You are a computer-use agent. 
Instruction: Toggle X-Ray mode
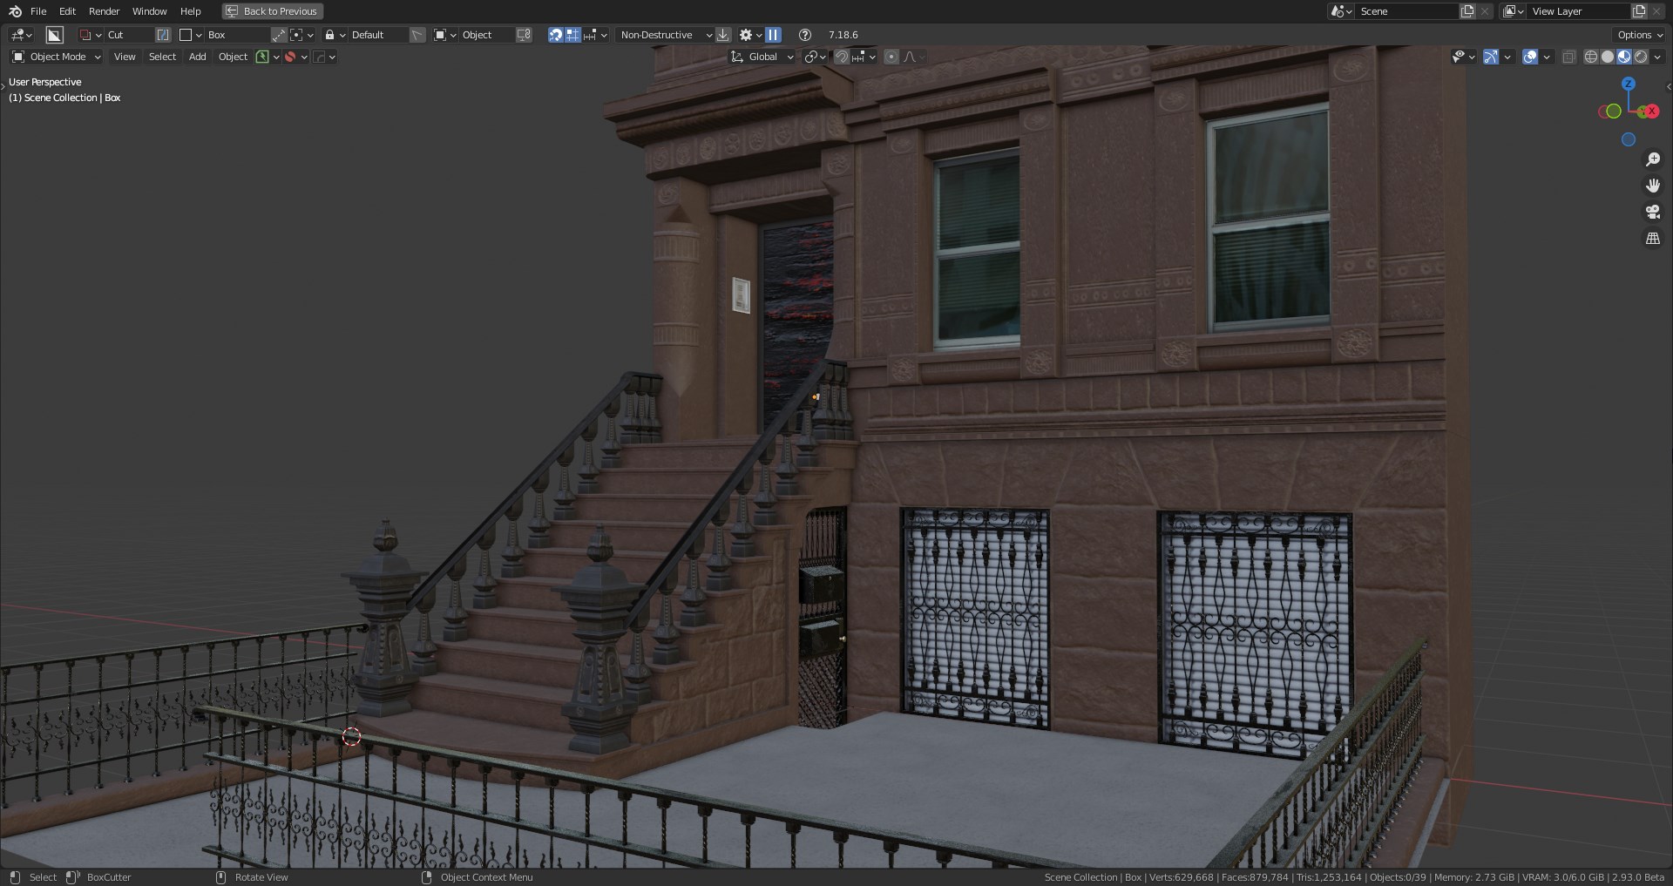pyautogui.click(x=1569, y=57)
